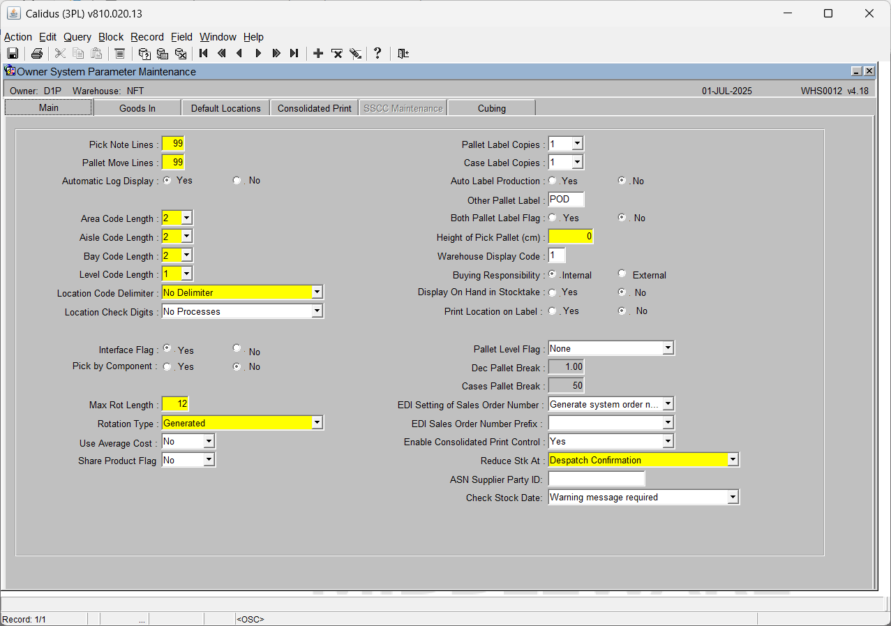891x626 pixels.
Task: Close the Owner System Parameter Maintenance form
Action: point(869,71)
